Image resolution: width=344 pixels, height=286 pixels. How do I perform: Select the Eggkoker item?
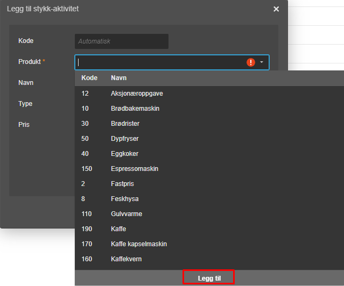point(209,154)
